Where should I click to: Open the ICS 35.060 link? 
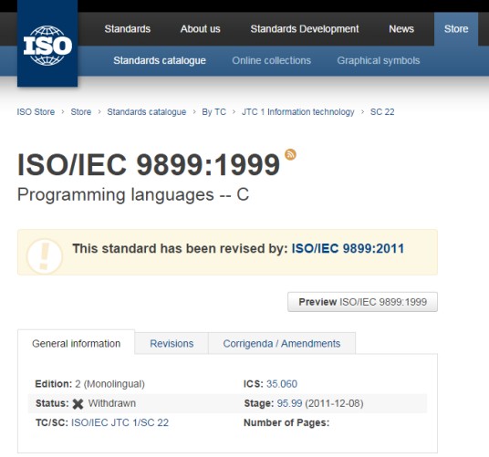[x=282, y=384]
